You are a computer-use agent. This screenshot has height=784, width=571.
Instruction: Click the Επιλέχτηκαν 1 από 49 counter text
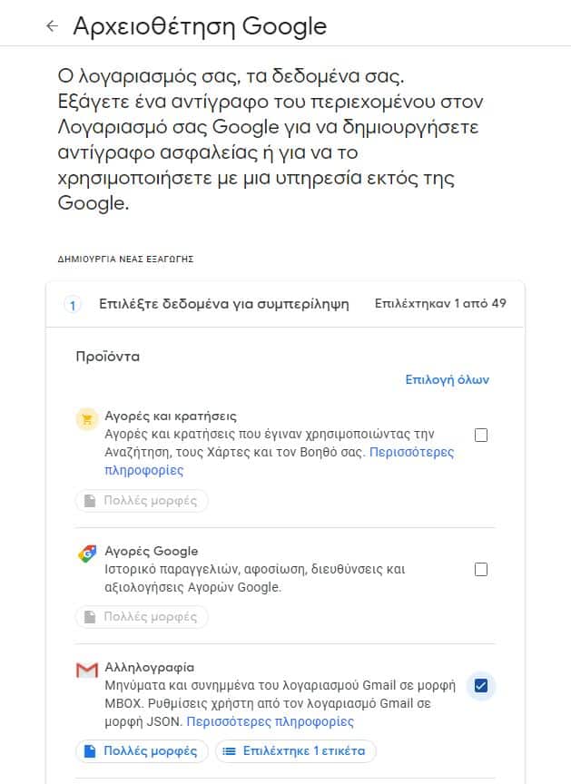tap(440, 303)
